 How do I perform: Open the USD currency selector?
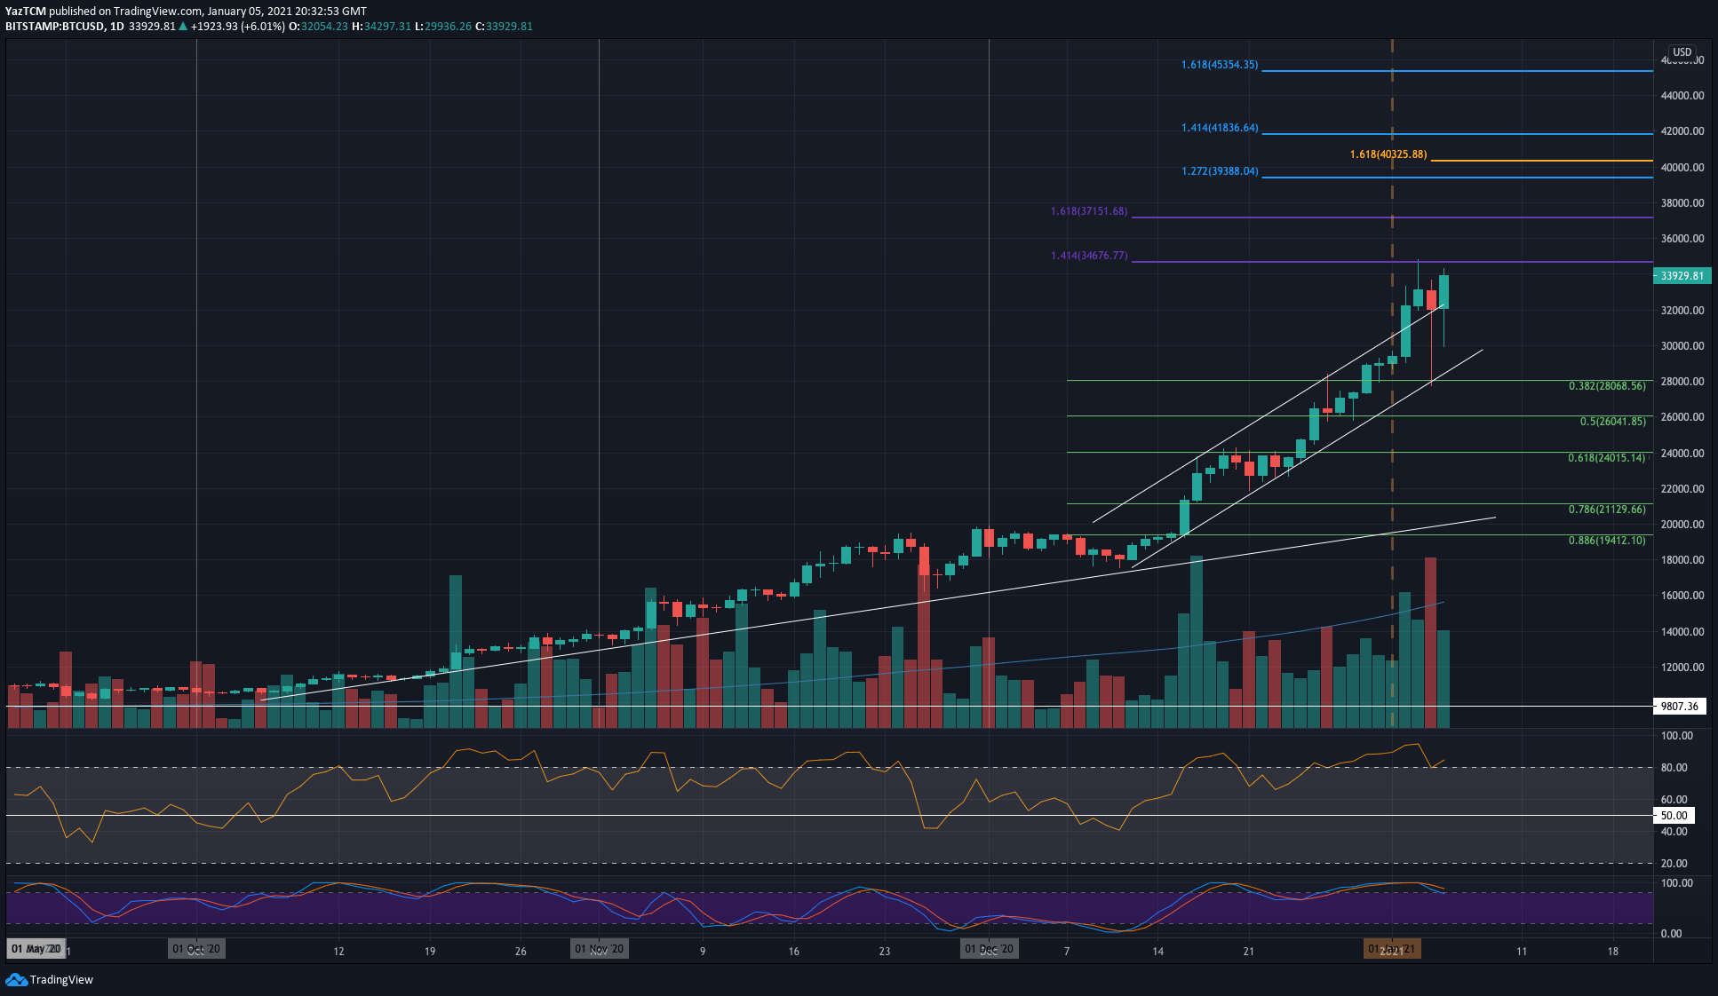coord(1682,52)
